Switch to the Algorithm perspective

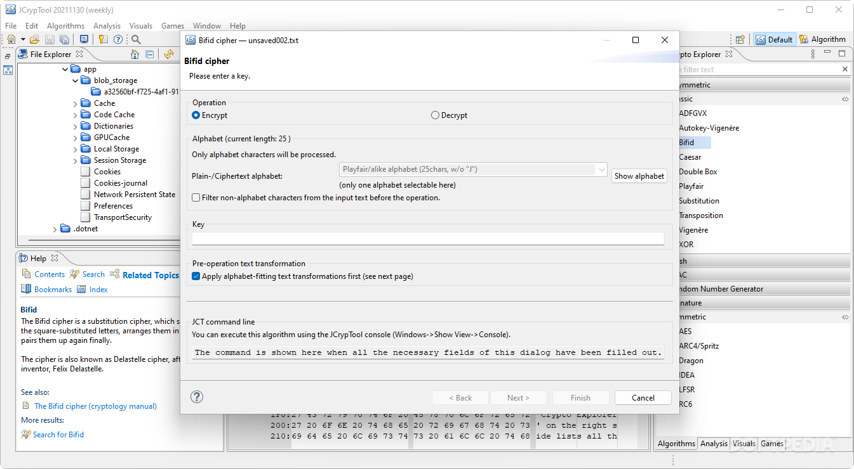(822, 39)
